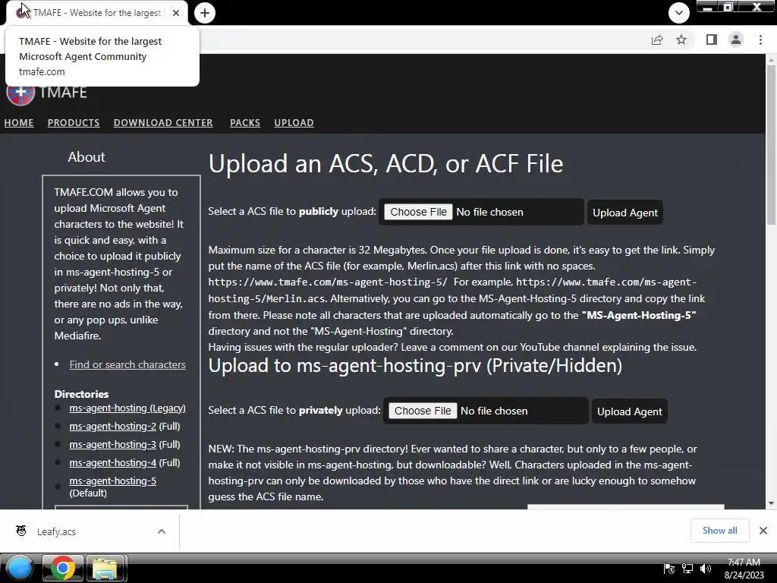Image resolution: width=777 pixels, height=583 pixels.
Task: Click the scrollbar down arrow
Action: tap(771, 503)
